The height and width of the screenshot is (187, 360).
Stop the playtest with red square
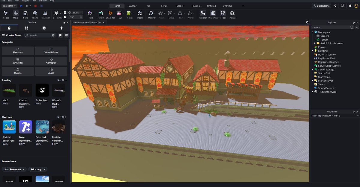pyautogui.click(x=35, y=6)
